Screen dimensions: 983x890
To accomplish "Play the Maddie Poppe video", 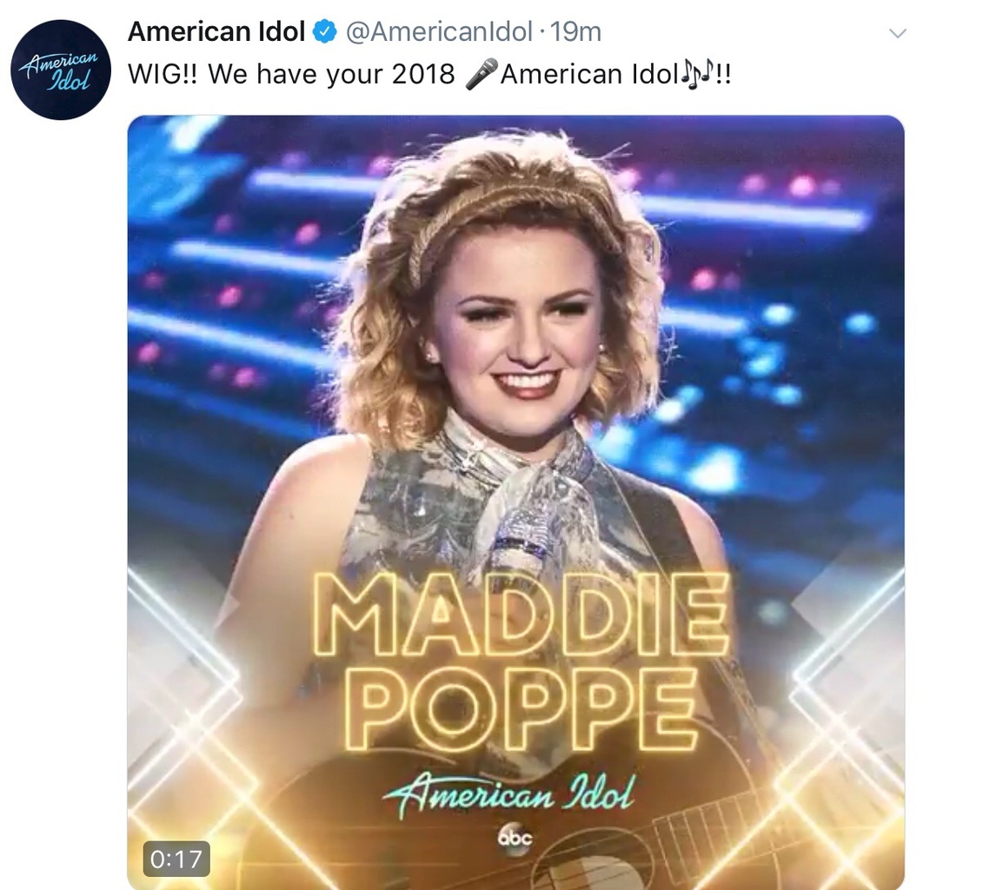I will 515,502.
